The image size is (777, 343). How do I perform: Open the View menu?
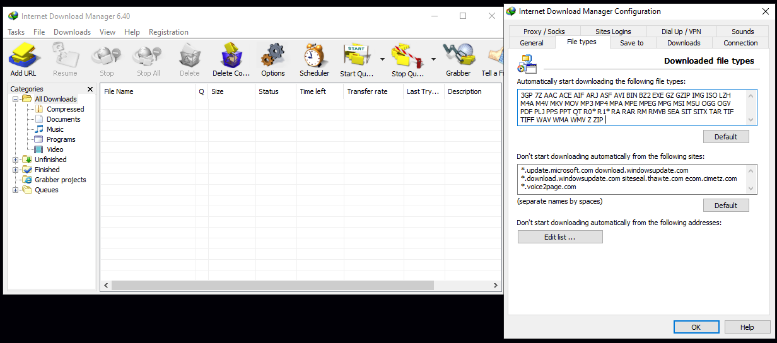point(107,32)
